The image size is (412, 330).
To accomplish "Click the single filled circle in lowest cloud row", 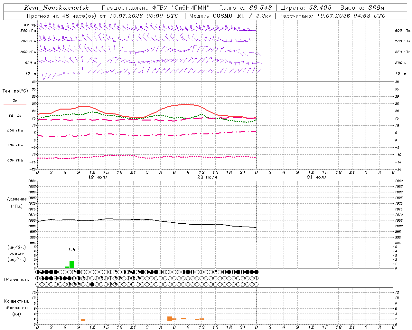I will (x=92, y=284).
